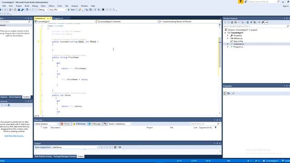The height and width of the screenshot is (163, 290).
Task: Click the Comment Out Lines toolbar icon
Action: pos(95,10)
